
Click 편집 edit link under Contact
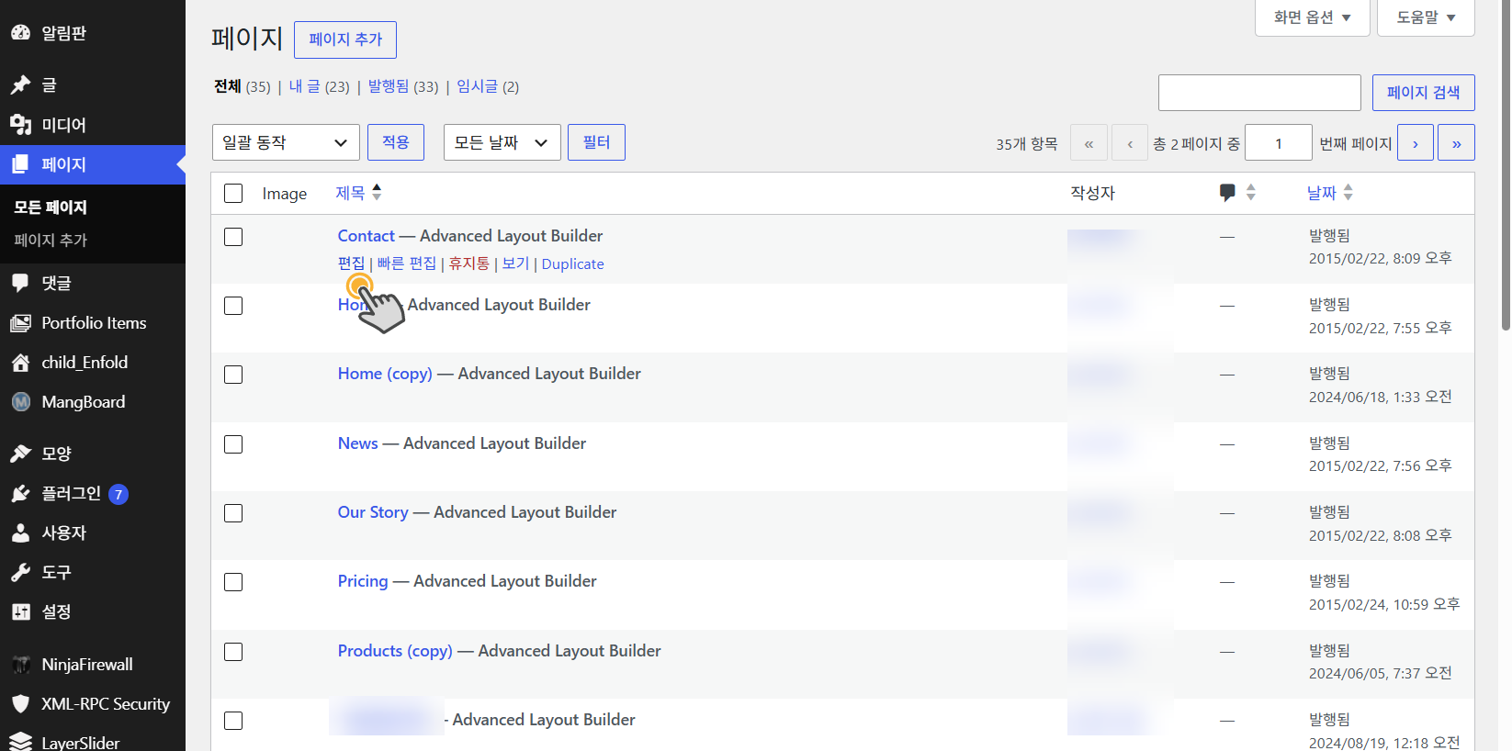[352, 263]
